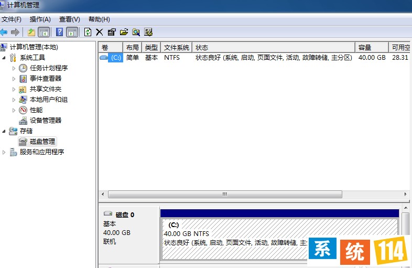Sort by the 布局 column header
Viewport: 412px width, 268px height.
pyautogui.click(x=133, y=48)
